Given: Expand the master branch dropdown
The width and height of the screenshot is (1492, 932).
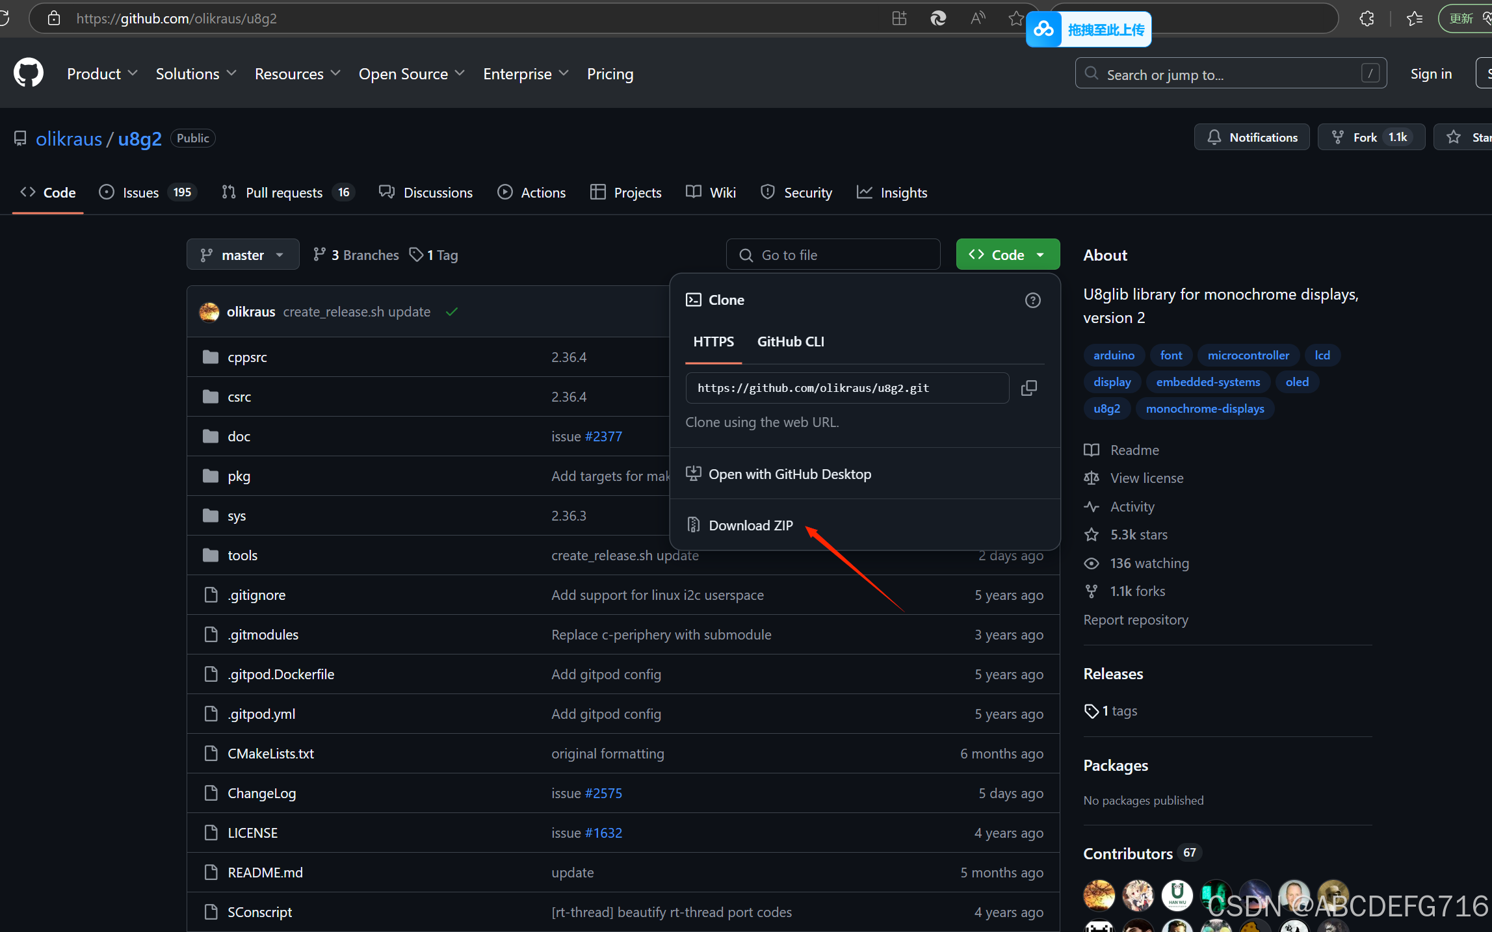Looking at the screenshot, I should pos(242,255).
